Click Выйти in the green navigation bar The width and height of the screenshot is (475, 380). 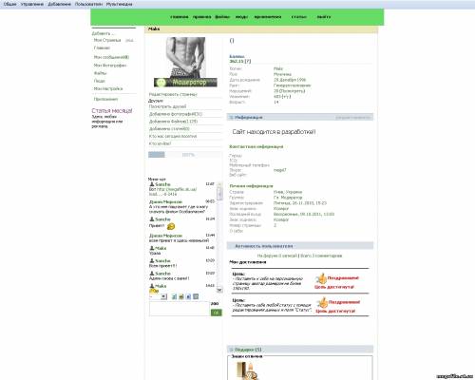pyautogui.click(x=324, y=17)
